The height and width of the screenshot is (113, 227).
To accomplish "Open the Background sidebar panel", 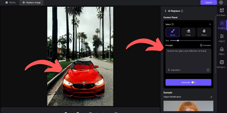I will pyautogui.click(x=222, y=64).
